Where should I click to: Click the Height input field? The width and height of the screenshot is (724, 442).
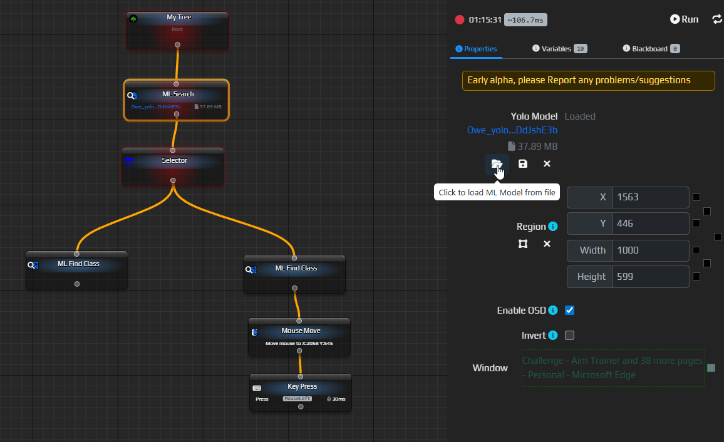651,277
